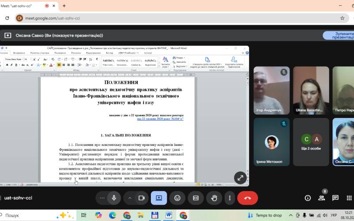
Task: Open meeting details info icon
Action: tap(308, 198)
